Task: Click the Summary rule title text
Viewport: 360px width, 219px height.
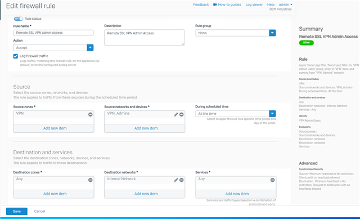Action: point(328,37)
